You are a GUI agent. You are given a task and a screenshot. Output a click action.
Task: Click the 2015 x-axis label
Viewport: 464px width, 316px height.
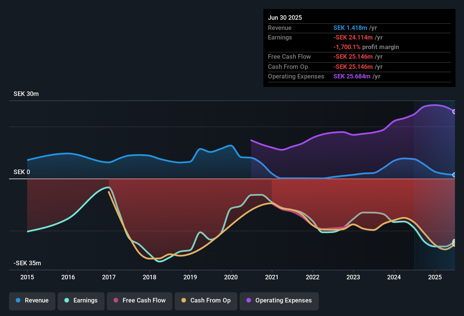[x=27, y=277]
